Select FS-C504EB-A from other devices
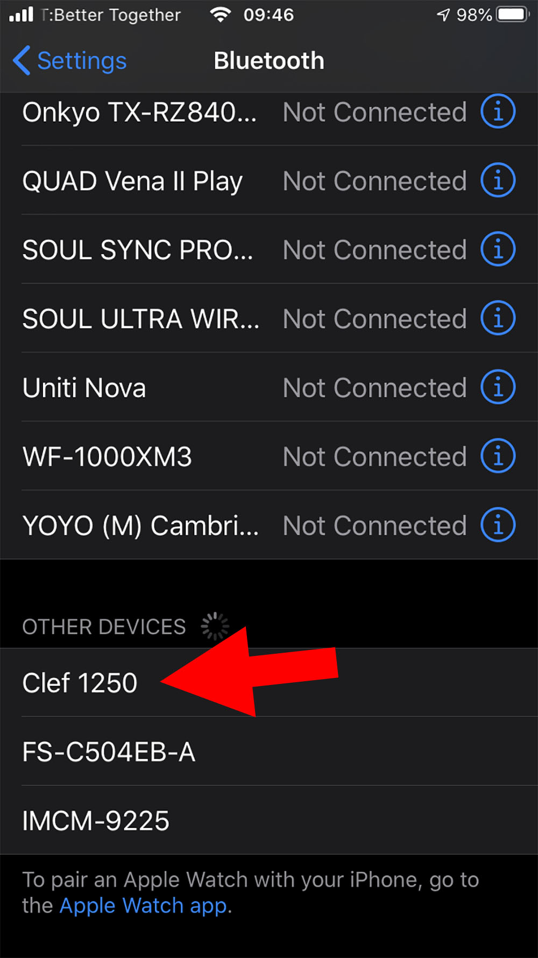 click(269, 751)
